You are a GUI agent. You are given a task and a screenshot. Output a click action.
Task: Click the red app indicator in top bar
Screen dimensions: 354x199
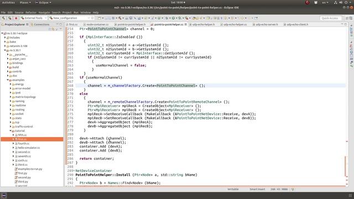pos(308,2)
